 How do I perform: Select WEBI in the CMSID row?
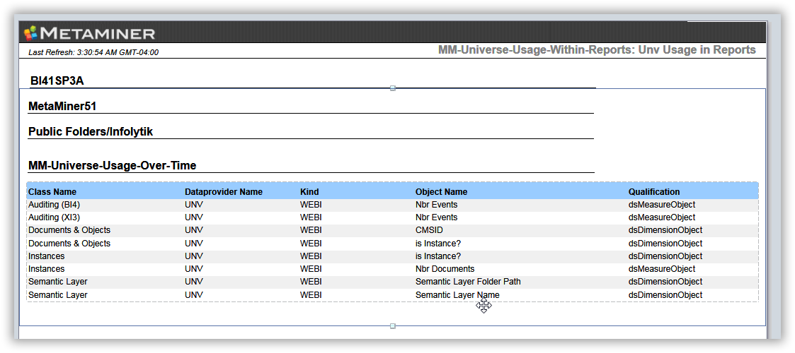tap(311, 230)
